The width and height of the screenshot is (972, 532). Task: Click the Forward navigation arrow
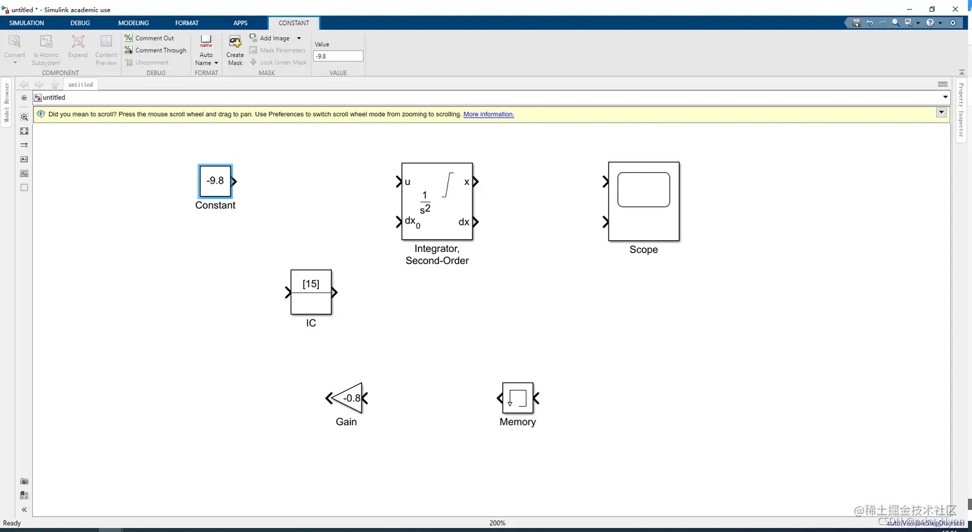[x=39, y=84]
